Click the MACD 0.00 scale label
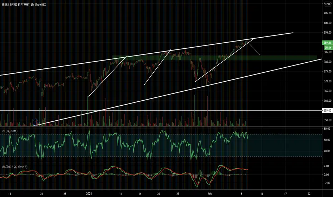This screenshot has height=197, width=333. point(327,175)
